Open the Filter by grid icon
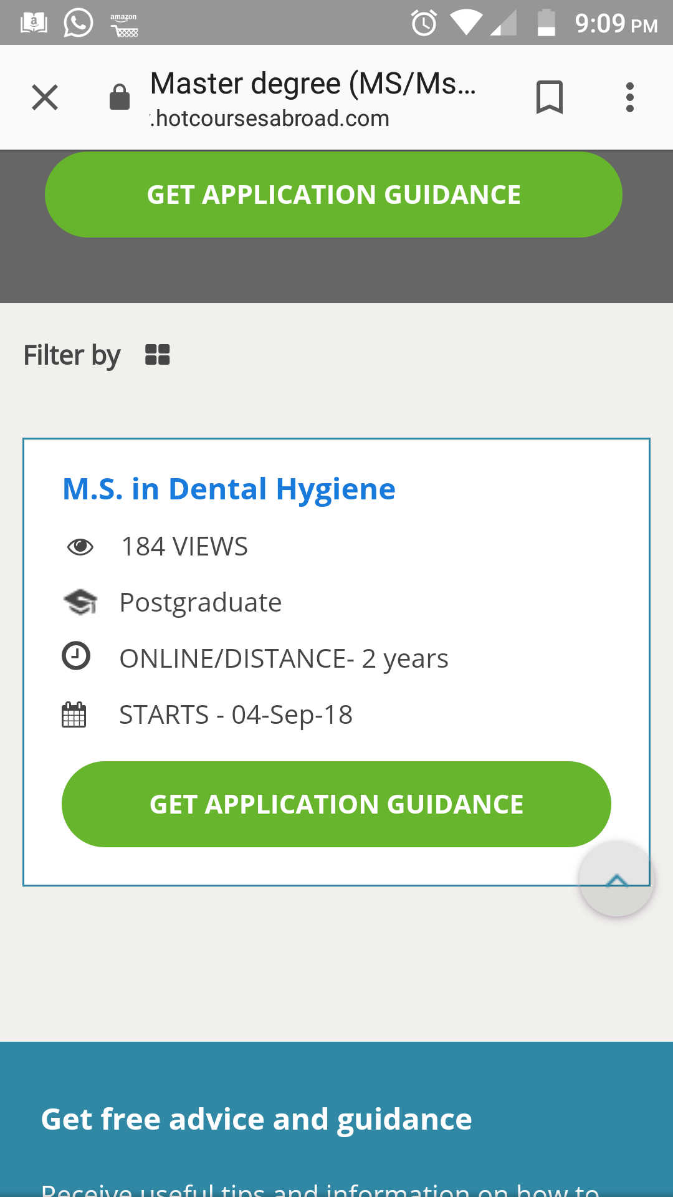The image size is (673, 1197). (158, 355)
